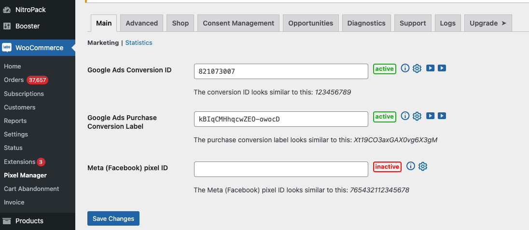Click the Meta (Facebook) pixel ID label

[x=128, y=168]
